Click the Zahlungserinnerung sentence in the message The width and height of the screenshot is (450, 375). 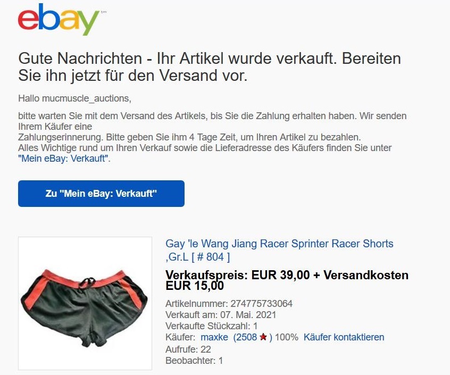[189, 137]
